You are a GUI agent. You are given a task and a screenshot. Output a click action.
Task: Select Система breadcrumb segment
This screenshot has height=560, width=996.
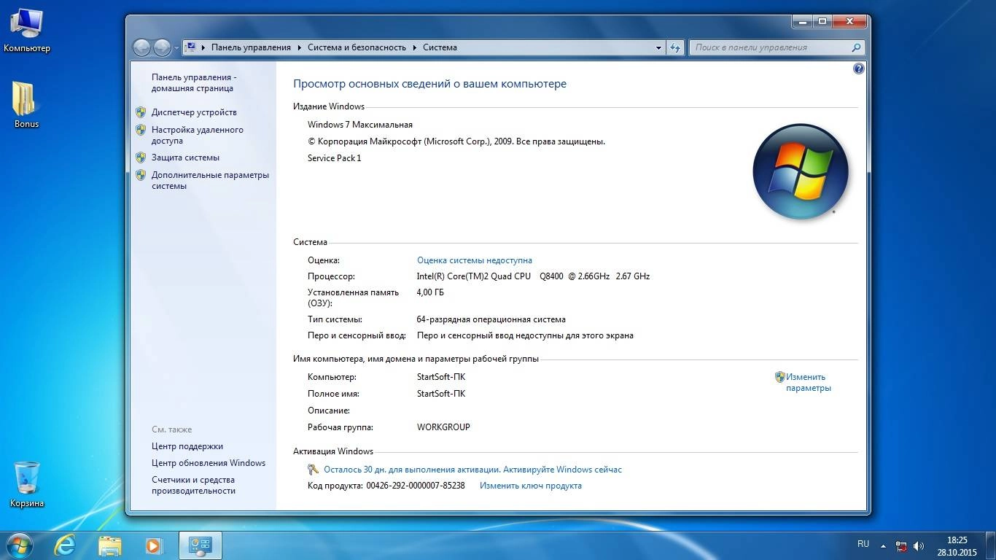click(440, 47)
